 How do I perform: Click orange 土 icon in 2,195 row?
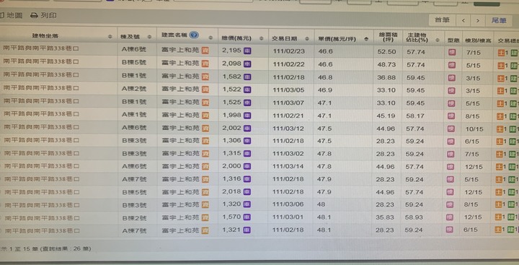pos(501,53)
